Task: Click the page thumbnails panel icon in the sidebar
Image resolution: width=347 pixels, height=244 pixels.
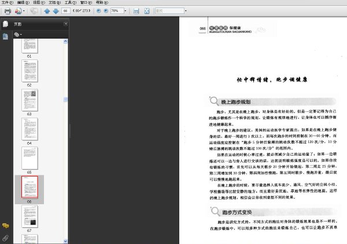Action: tap(5, 24)
